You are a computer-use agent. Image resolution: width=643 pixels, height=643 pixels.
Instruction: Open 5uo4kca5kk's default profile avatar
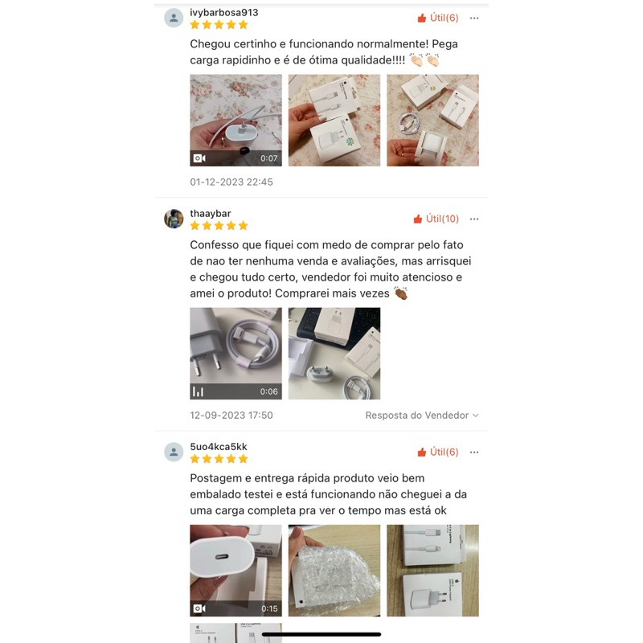coord(174,452)
